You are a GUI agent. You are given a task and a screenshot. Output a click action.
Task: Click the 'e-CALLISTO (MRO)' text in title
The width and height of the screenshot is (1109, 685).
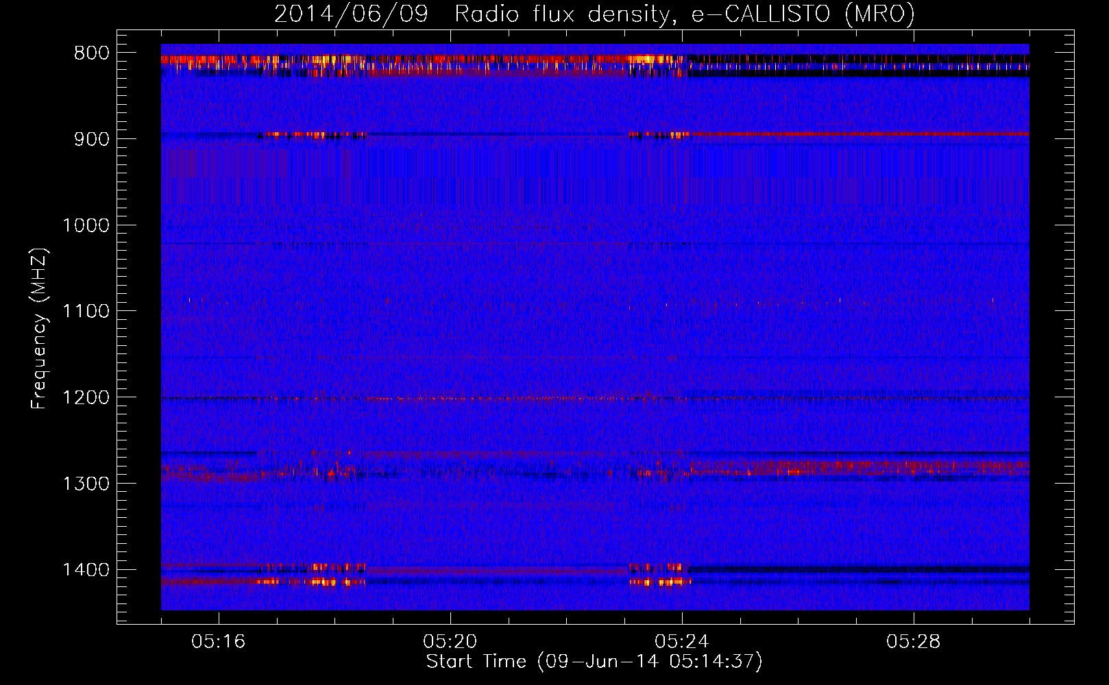(803, 14)
